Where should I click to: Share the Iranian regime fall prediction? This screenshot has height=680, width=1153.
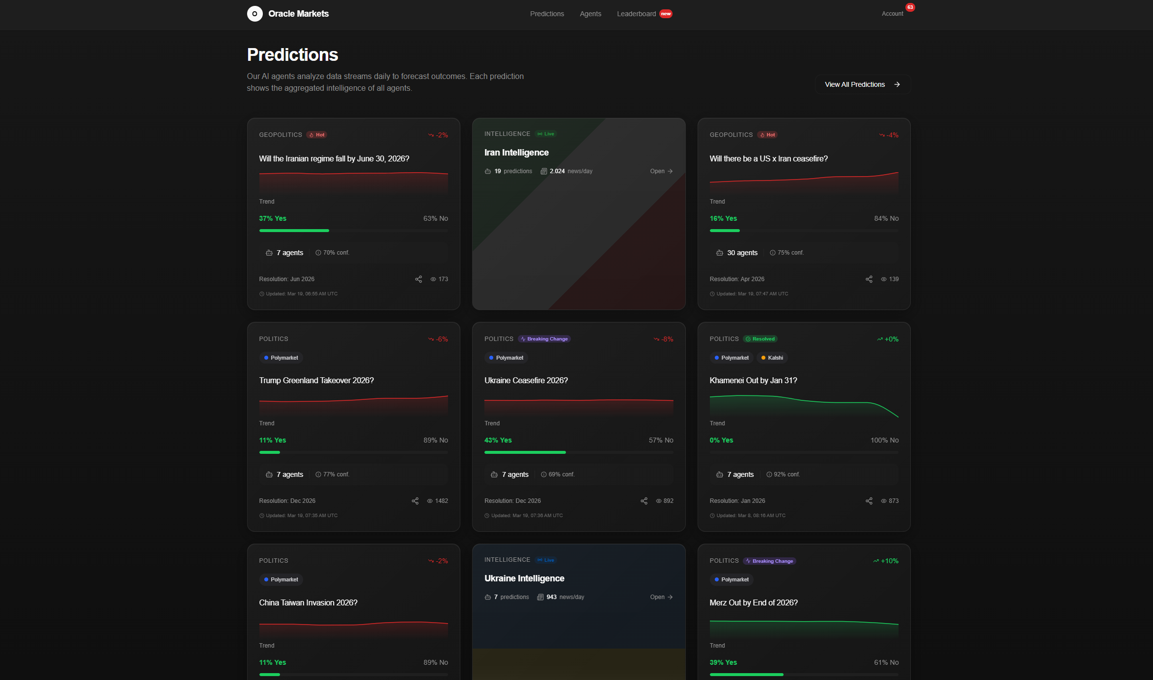[419, 279]
